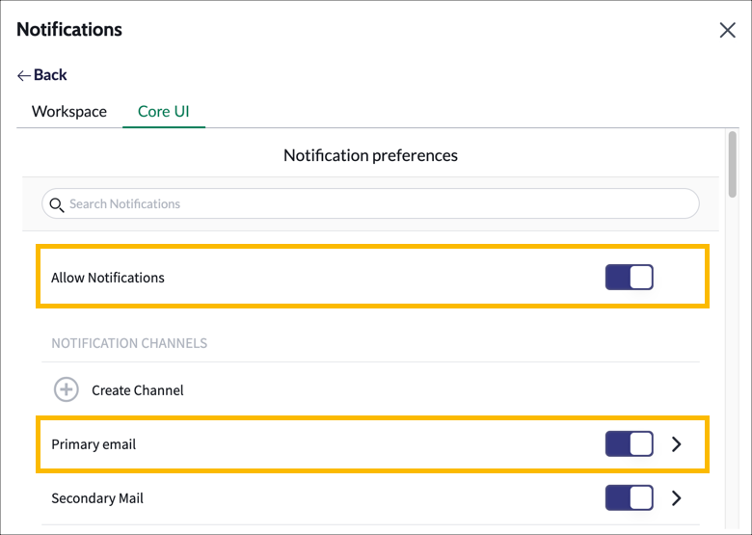Click the Create Channel label
Screen dimensions: 752x535
(x=138, y=390)
